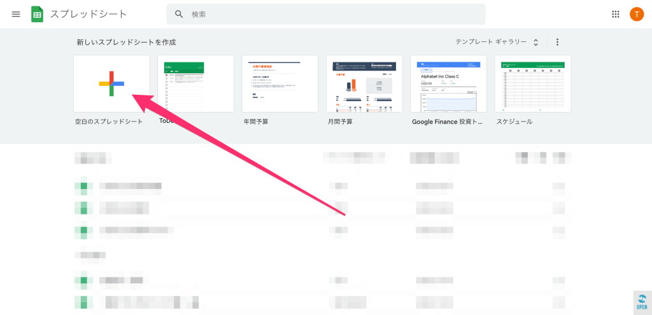The height and width of the screenshot is (315, 652).
Task: Click the OPEN badge in bottom corner
Action: (641, 302)
